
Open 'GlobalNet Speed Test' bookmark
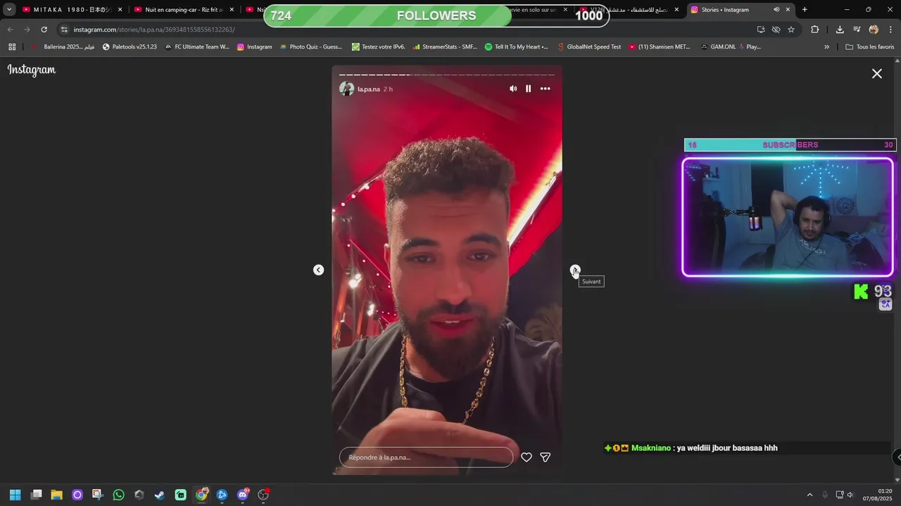[588, 47]
